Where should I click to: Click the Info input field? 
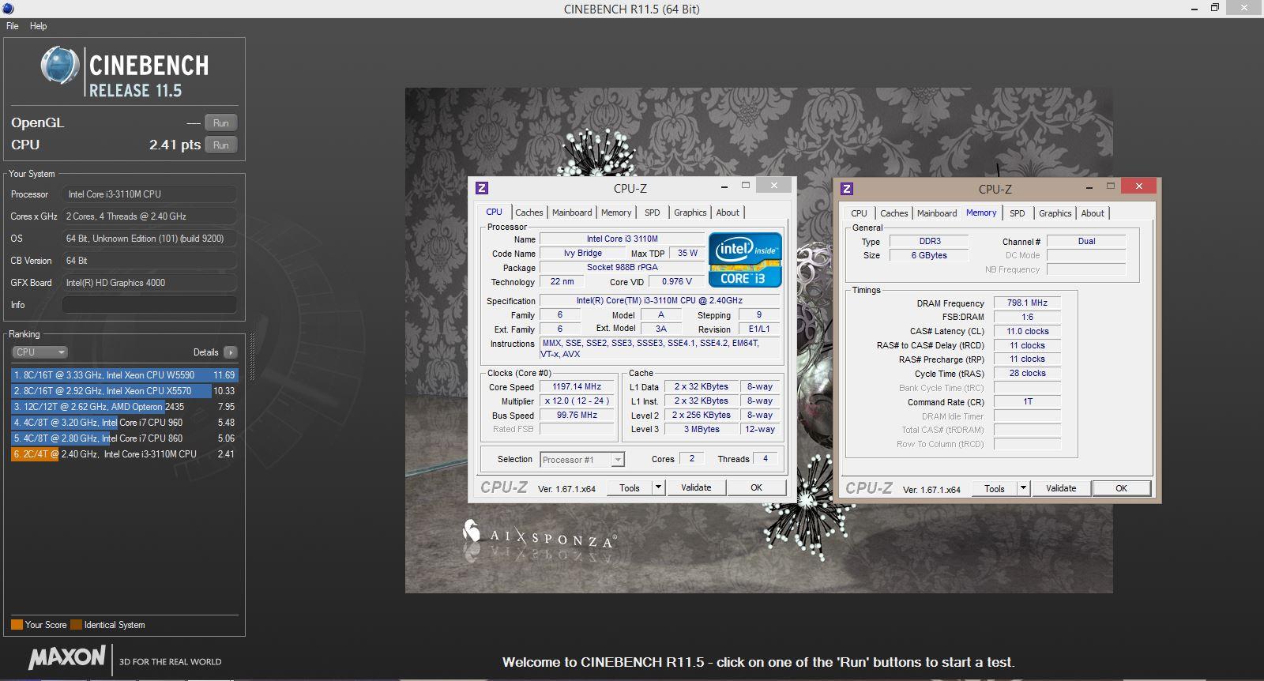click(149, 305)
